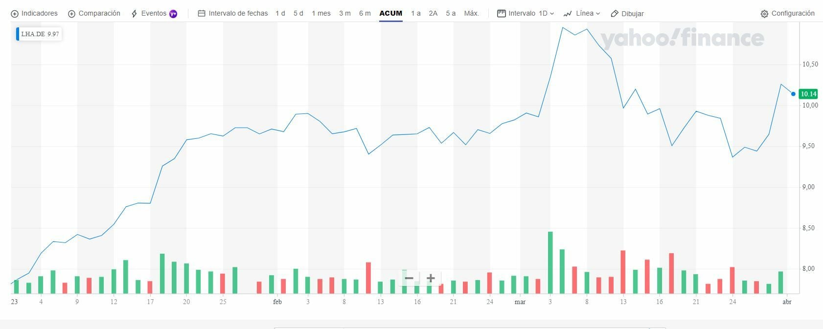Click the green 10.14 current price label
Screen dimensions: 823x329
(808, 94)
